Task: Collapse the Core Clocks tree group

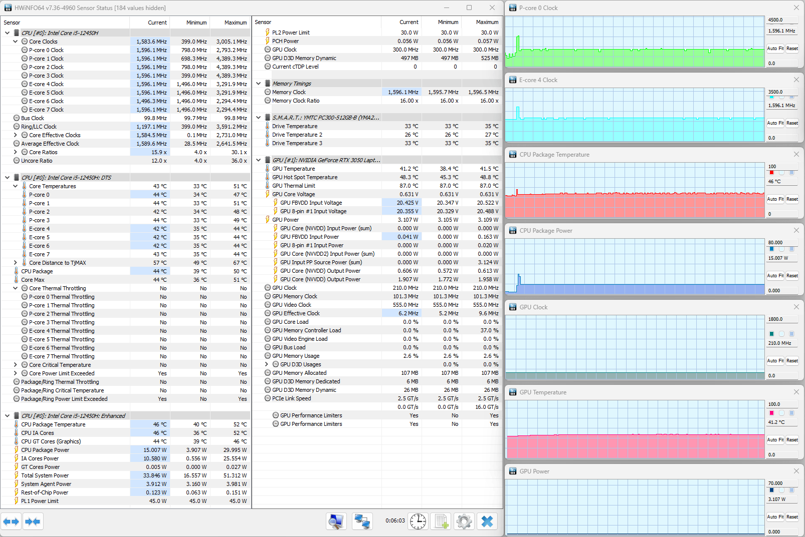Action: (16, 42)
